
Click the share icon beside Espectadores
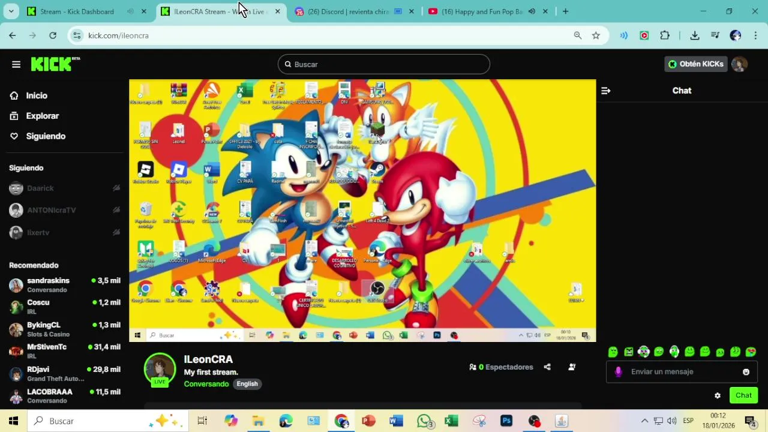coord(547,367)
